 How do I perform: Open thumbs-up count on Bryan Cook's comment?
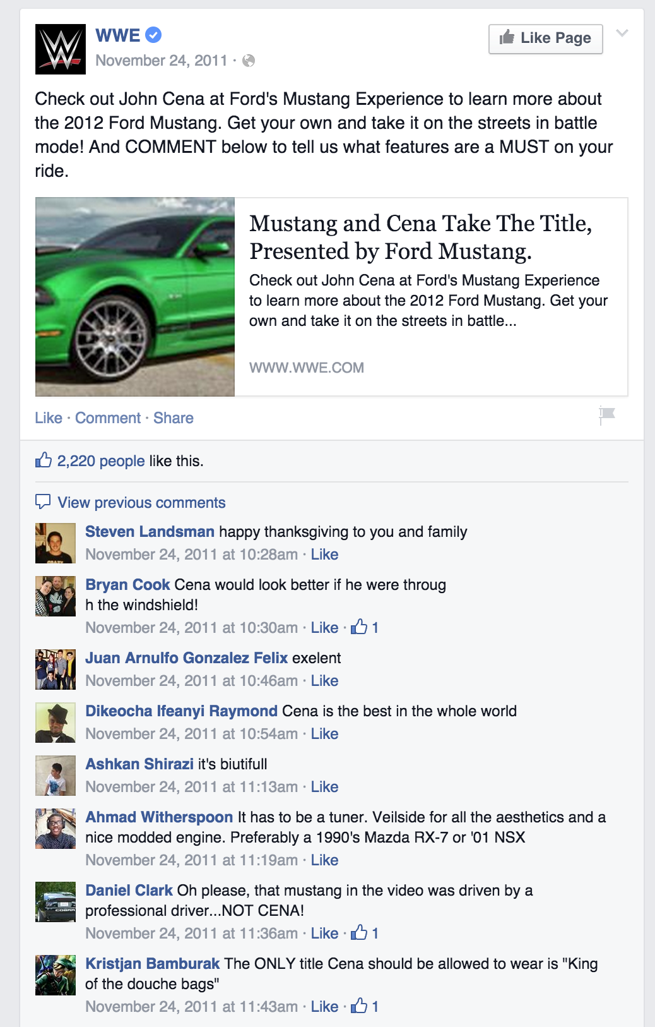[x=365, y=627]
